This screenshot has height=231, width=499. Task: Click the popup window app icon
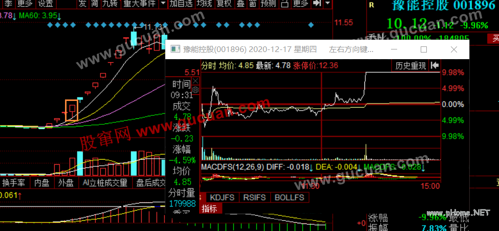point(176,49)
